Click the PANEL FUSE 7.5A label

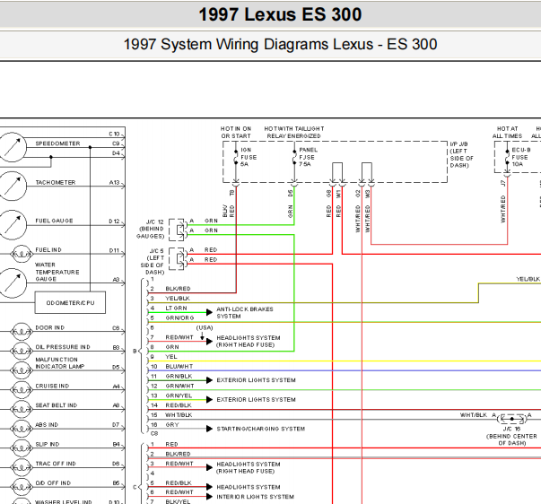tap(308, 157)
